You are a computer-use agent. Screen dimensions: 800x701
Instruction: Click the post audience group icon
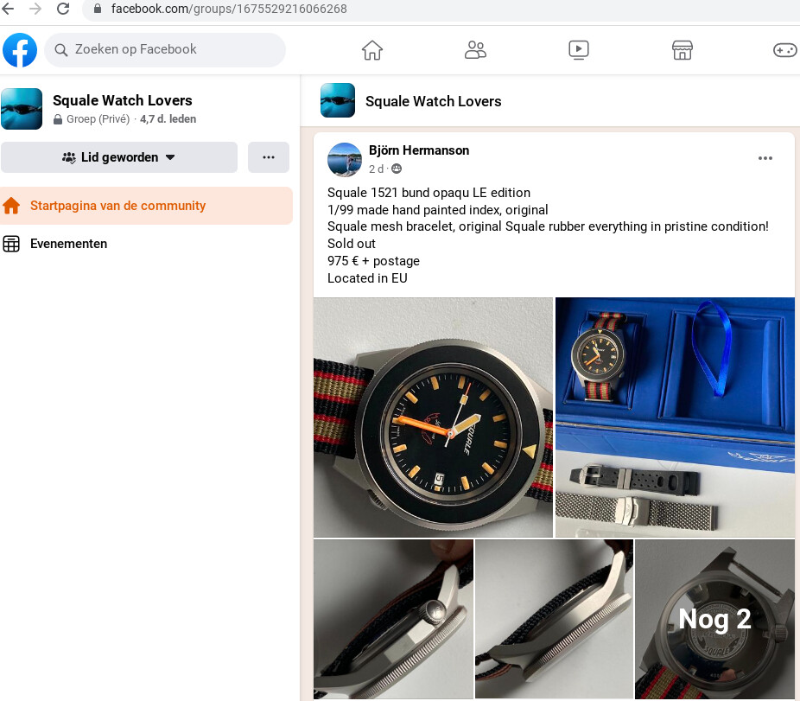pyautogui.click(x=397, y=169)
